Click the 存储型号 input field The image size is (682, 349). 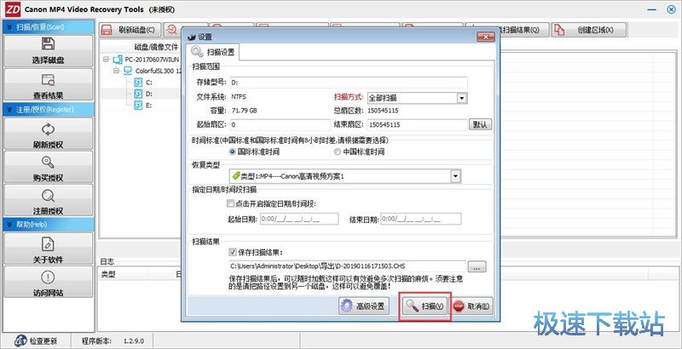(x=349, y=83)
